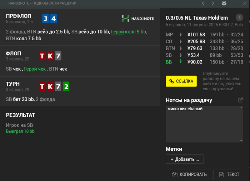Image resolution: width=250 pixels, height=181 pixels.
Task: Add a mark via Добавить button
Action: tap(185, 159)
